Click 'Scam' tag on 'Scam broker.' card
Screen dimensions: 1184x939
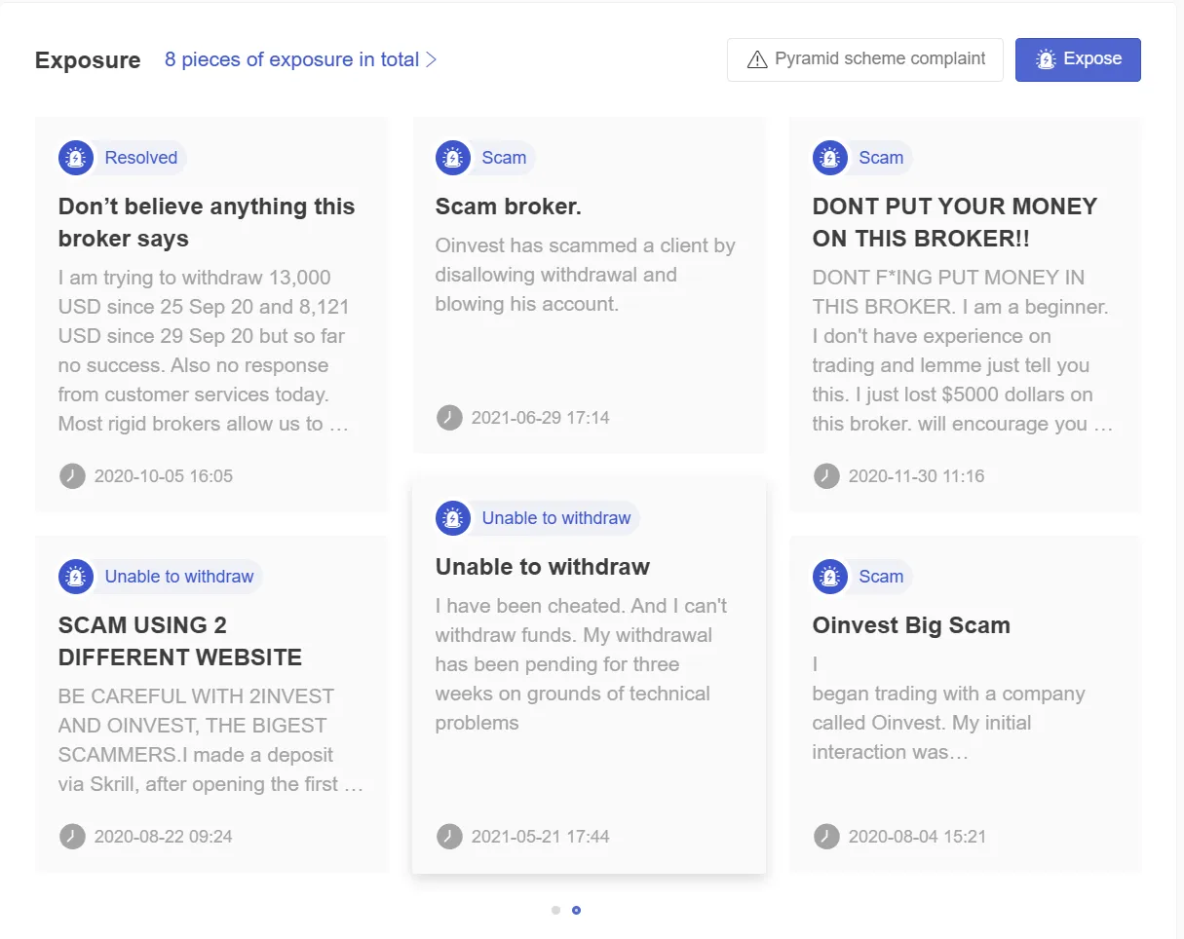pyautogui.click(x=504, y=158)
